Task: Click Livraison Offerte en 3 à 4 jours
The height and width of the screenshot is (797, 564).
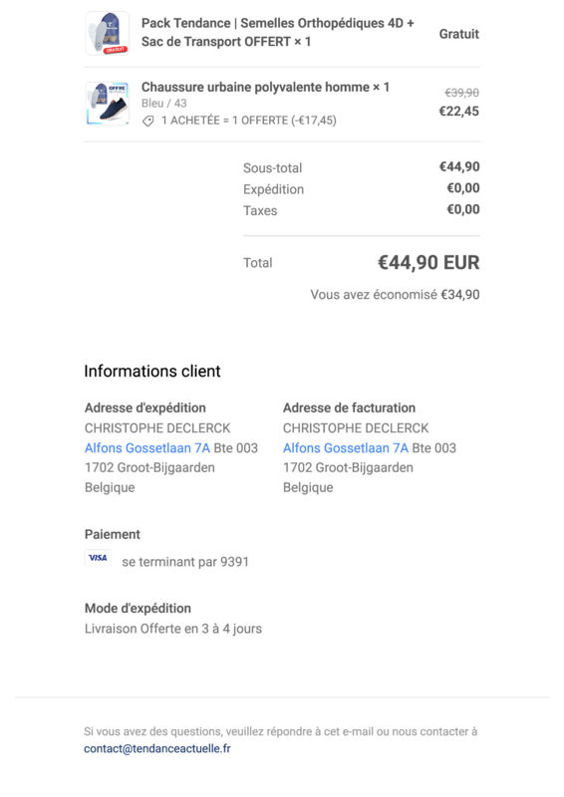Action: pos(173,629)
